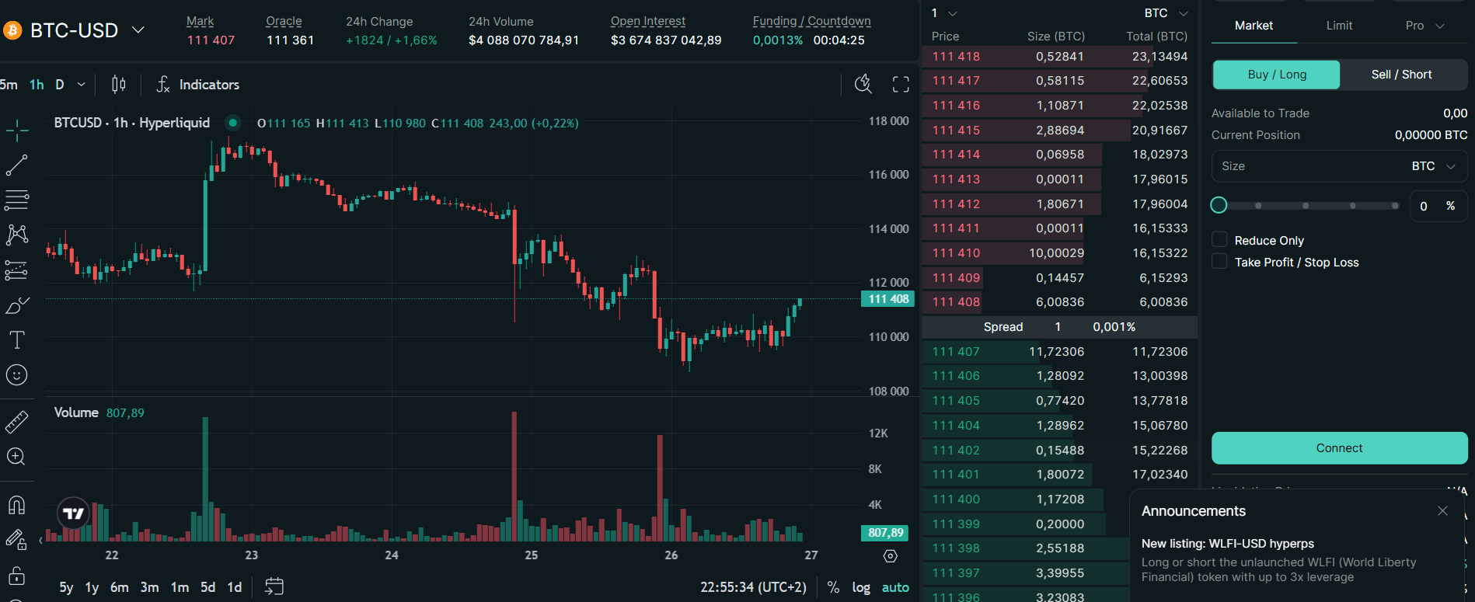Open the emoji icons tool

coord(16,375)
